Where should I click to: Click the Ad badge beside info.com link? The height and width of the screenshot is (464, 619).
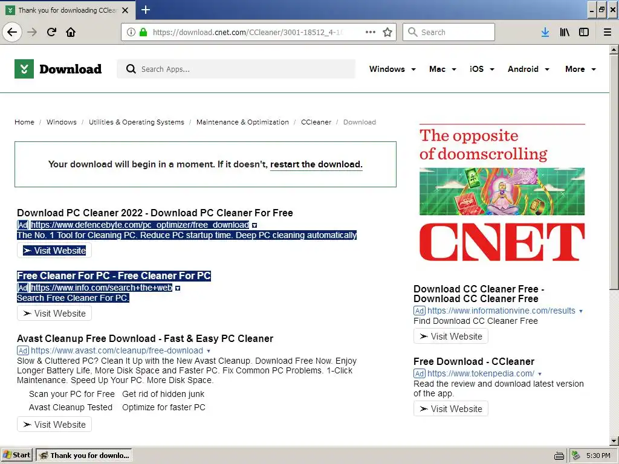(x=23, y=288)
